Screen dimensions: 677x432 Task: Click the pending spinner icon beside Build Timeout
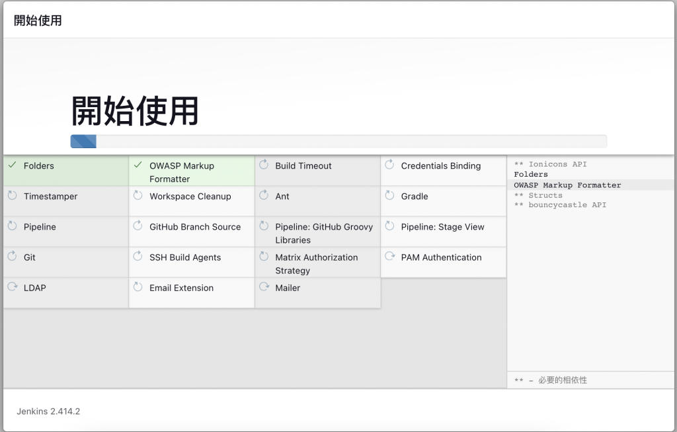[x=264, y=165]
